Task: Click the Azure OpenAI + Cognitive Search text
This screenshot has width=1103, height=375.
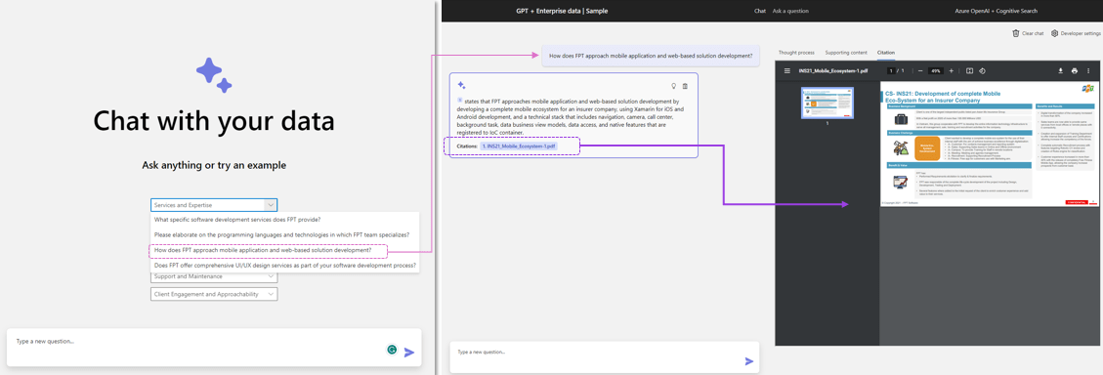Action: point(996,12)
